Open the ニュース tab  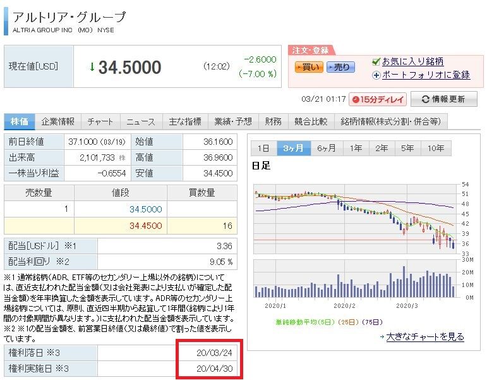(141, 121)
